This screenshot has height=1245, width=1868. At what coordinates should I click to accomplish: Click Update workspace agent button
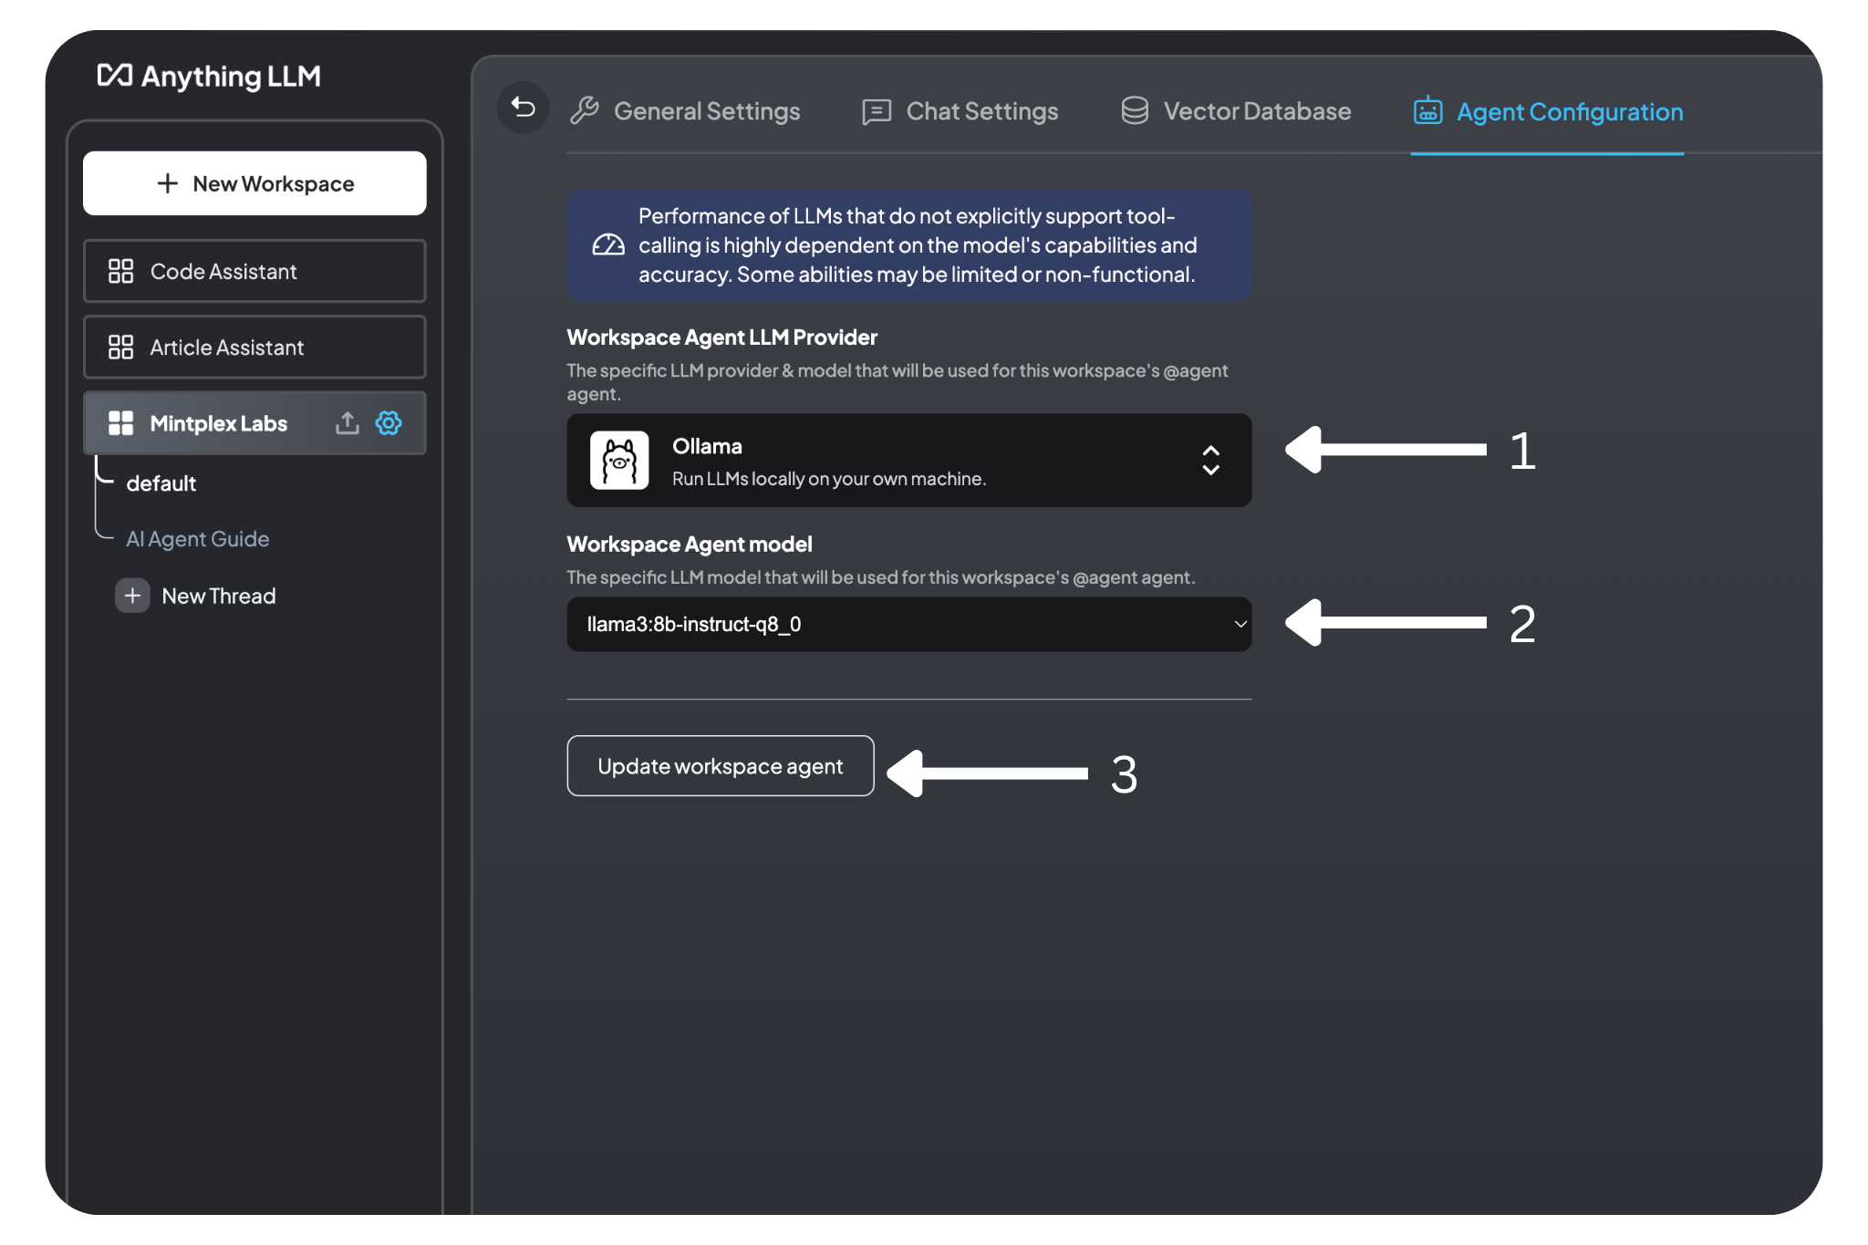(x=721, y=765)
